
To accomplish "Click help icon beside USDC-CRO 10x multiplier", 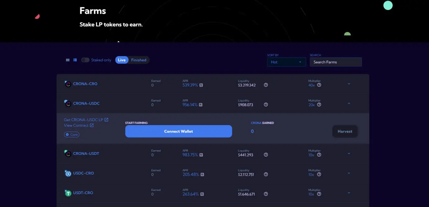I will (x=319, y=174).
